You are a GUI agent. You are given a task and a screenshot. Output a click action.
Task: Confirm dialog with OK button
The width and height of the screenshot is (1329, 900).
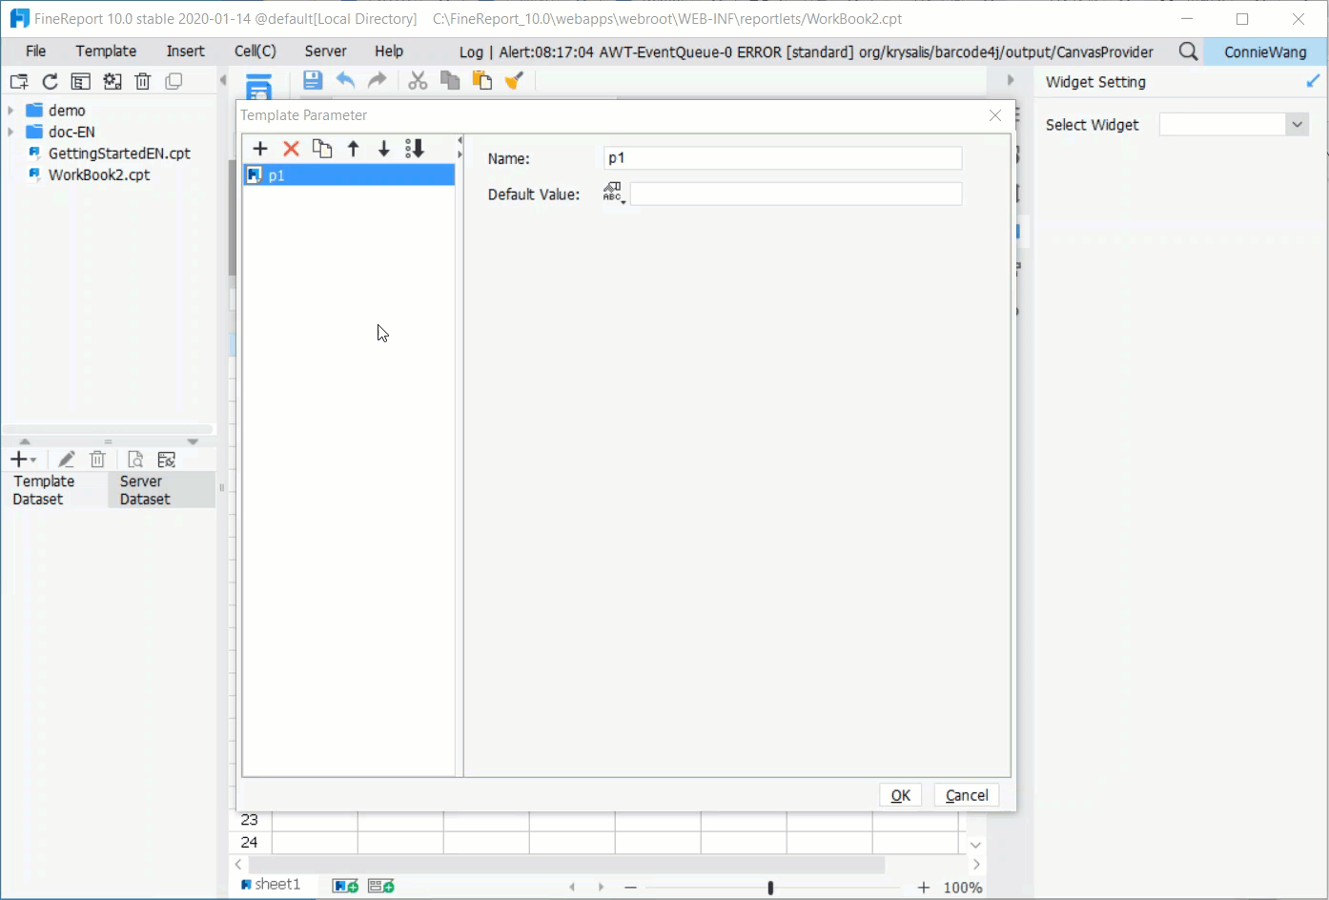[900, 795]
